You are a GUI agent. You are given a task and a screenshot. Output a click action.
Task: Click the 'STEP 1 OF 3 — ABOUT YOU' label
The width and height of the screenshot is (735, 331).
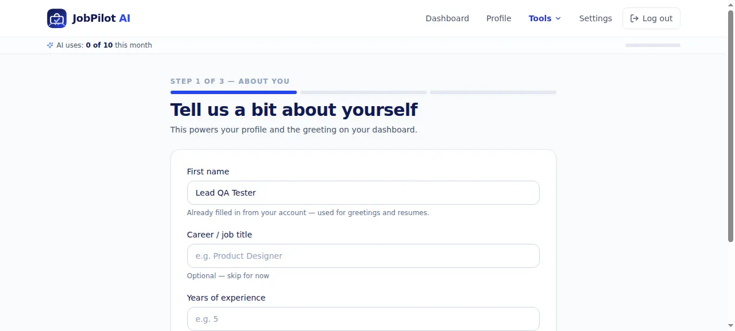(x=230, y=81)
